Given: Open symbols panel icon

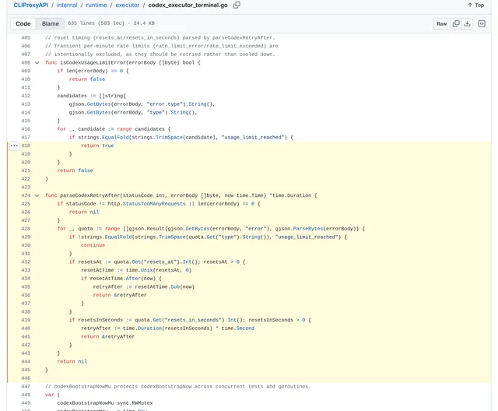Looking at the screenshot, I should (x=482, y=24).
